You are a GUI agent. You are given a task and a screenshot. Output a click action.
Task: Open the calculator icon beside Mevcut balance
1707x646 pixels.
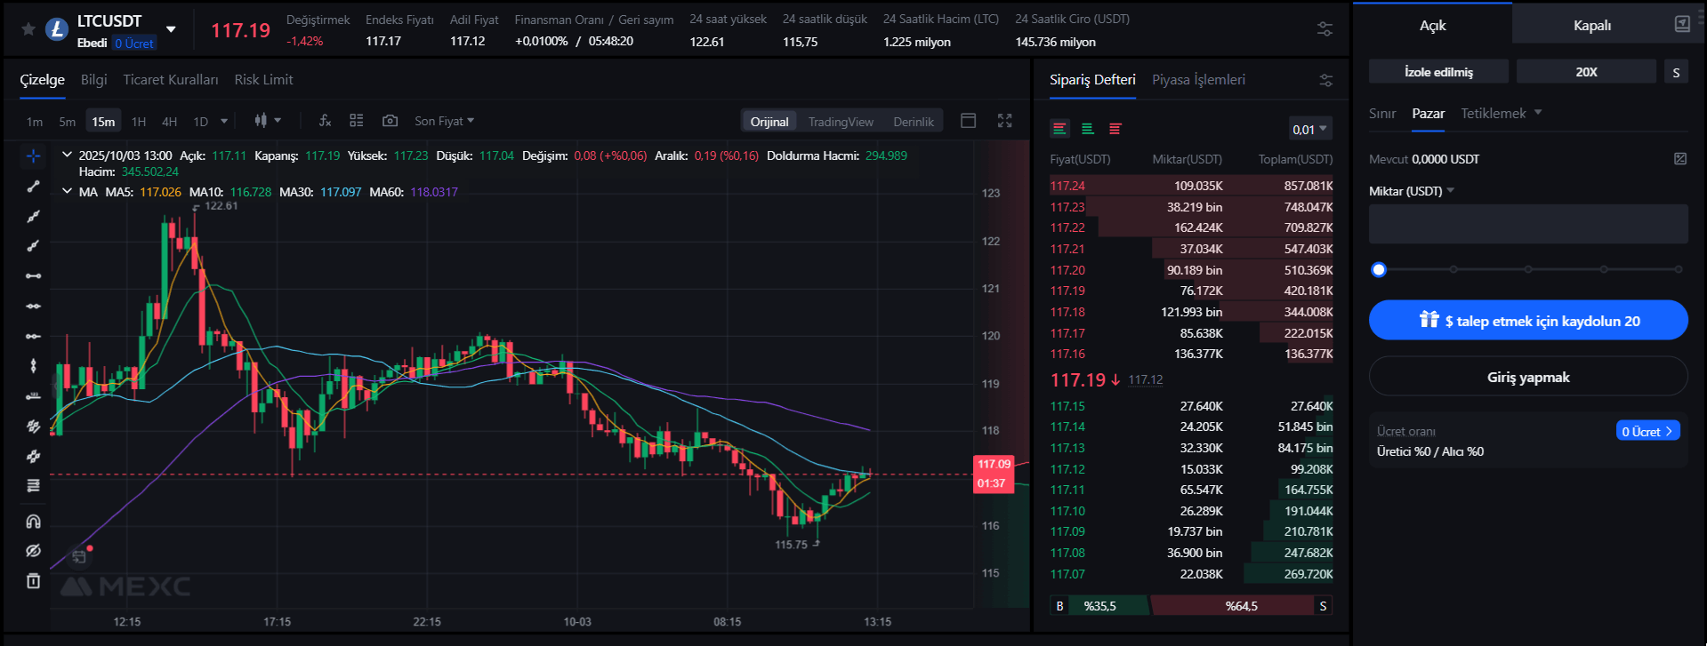pyautogui.click(x=1679, y=159)
